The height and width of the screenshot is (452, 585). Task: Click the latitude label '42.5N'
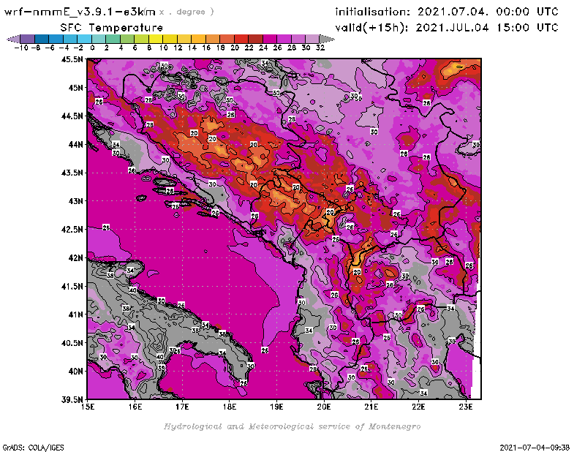click(x=72, y=230)
